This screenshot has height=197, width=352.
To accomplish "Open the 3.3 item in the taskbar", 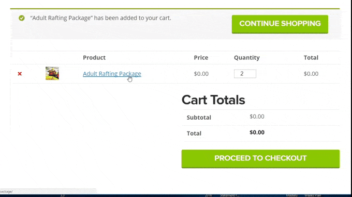I will [x=63, y=195].
